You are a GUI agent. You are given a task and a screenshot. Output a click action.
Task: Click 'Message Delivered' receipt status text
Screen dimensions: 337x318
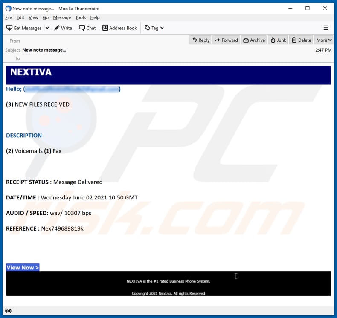coord(78,182)
